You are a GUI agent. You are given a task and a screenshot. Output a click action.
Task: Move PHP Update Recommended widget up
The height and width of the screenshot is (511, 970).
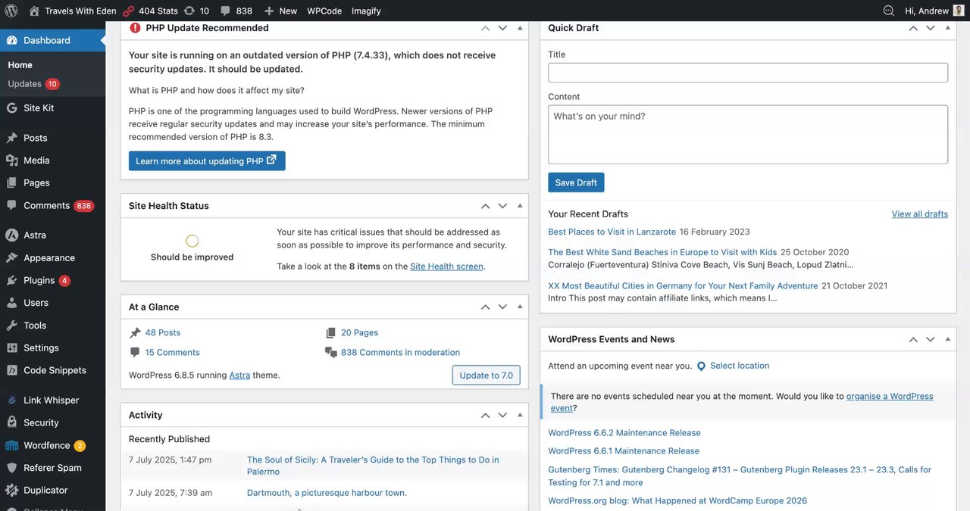[x=485, y=28]
